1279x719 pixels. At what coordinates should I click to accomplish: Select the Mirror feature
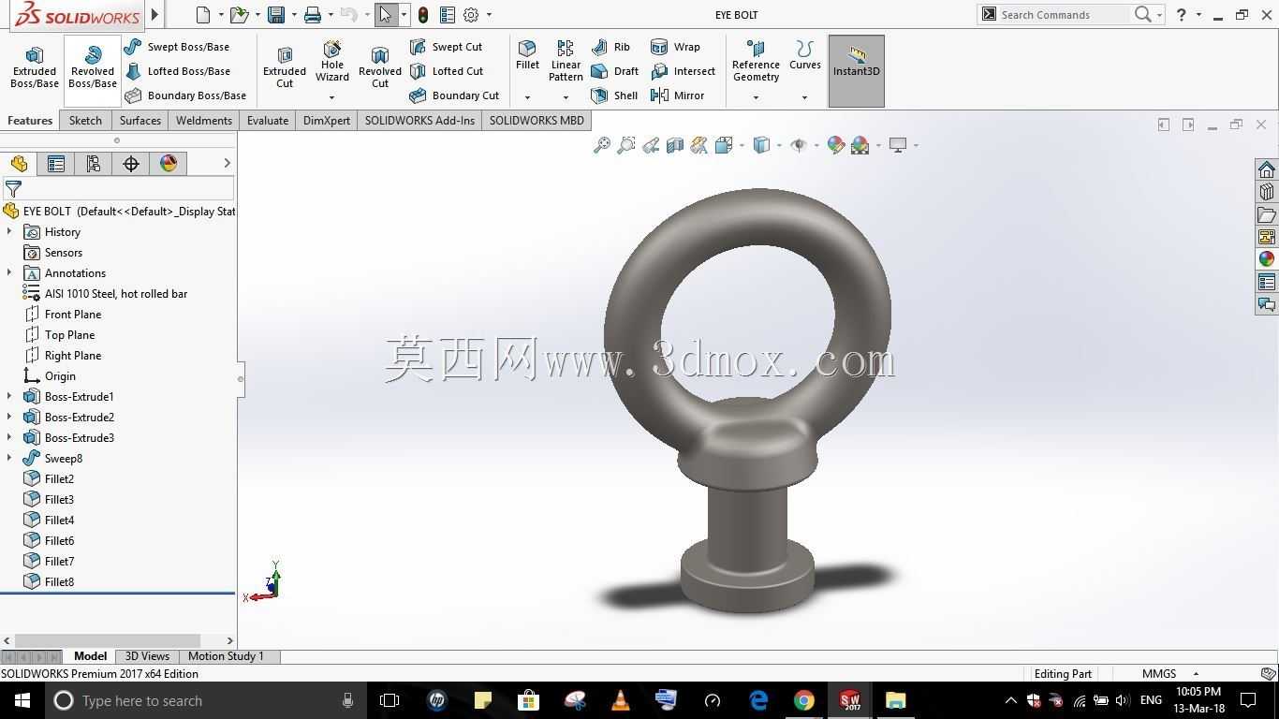(678, 95)
